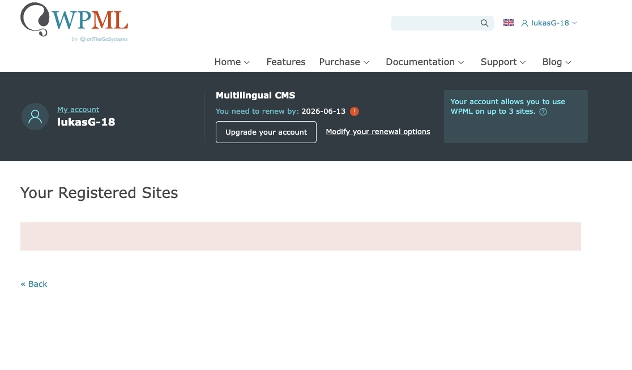Click the Multilingual CMS heading
Image resolution: width=632 pixels, height=370 pixels.
click(255, 96)
